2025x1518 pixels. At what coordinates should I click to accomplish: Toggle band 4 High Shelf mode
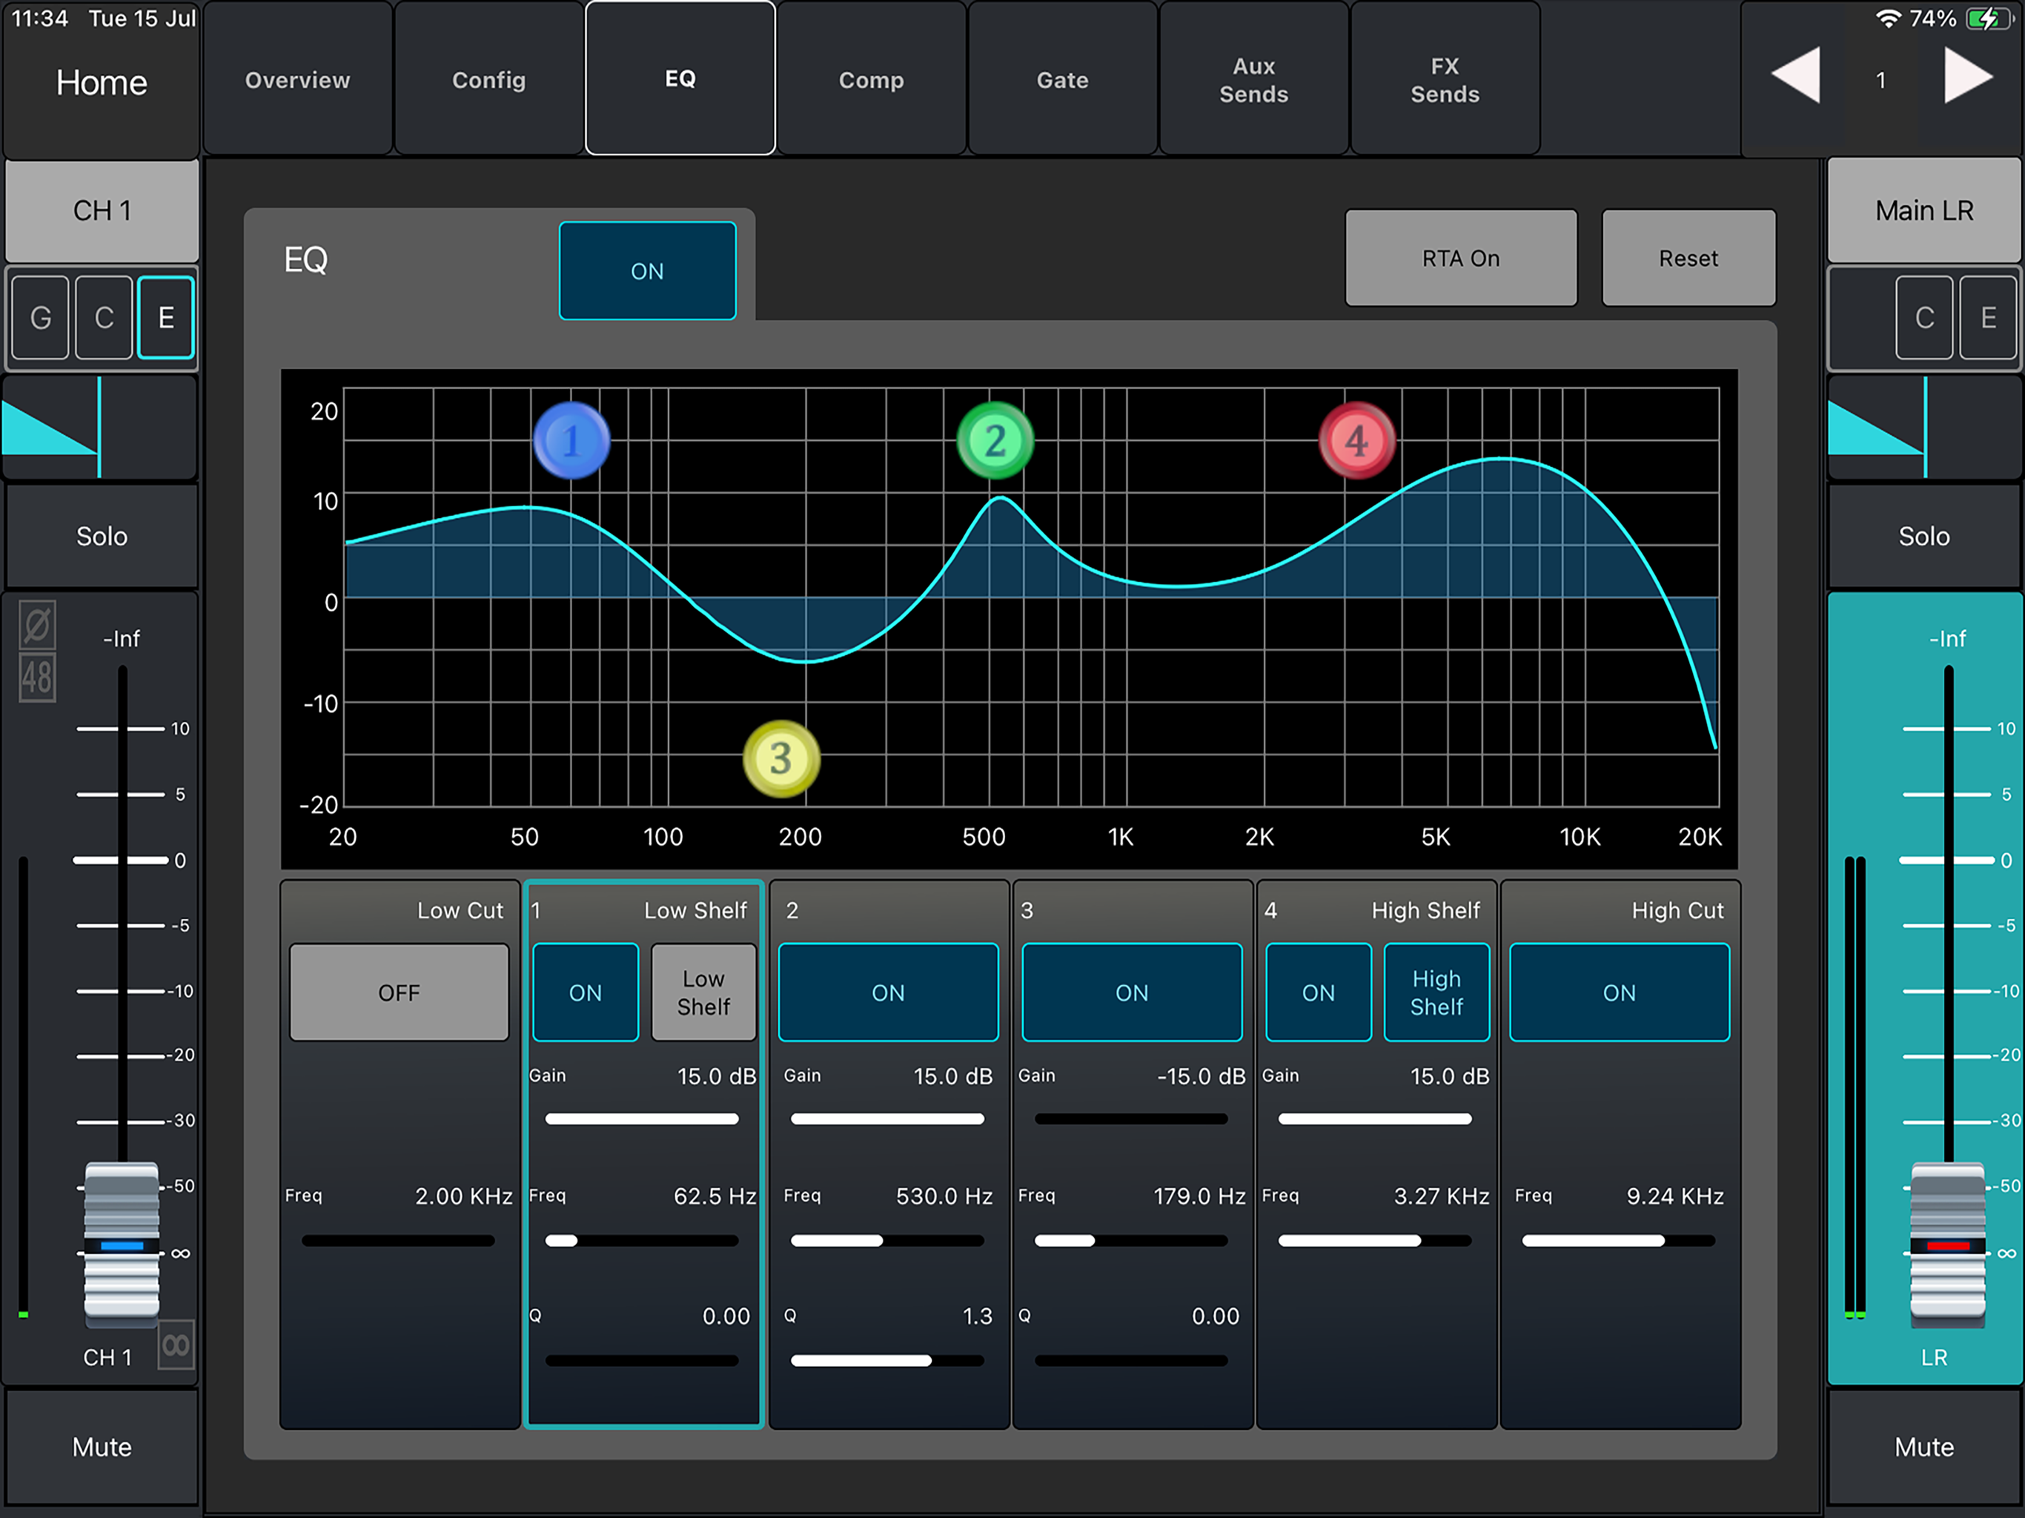[1436, 992]
